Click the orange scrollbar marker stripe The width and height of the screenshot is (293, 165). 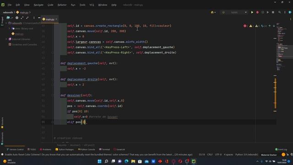[x=275, y=93]
